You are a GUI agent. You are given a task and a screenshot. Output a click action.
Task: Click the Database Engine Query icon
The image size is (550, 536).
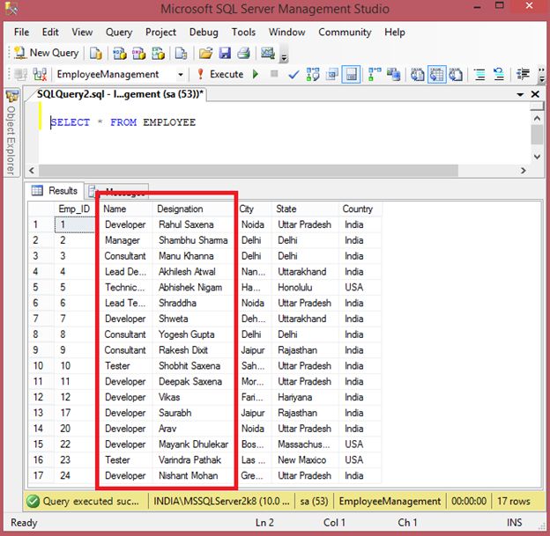coord(96,54)
